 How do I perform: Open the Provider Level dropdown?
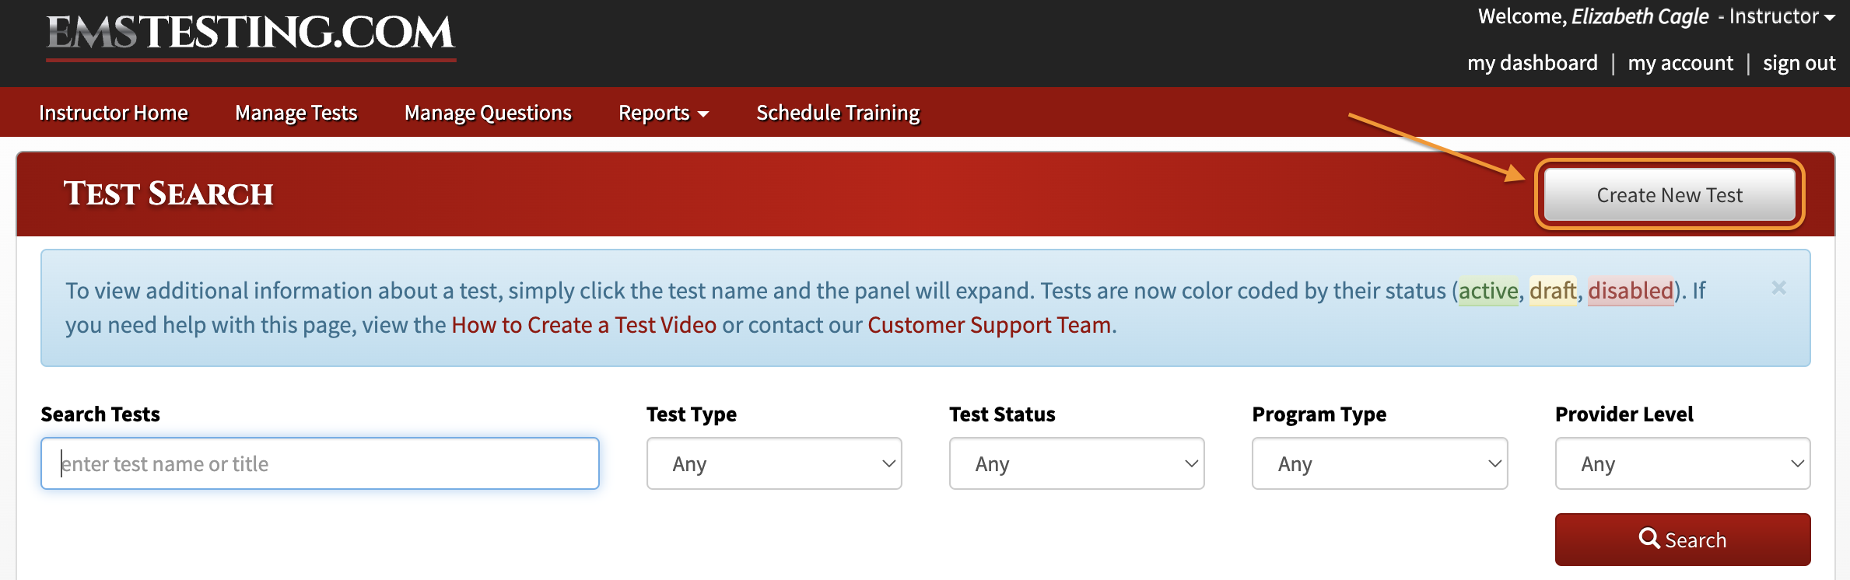(x=1682, y=463)
